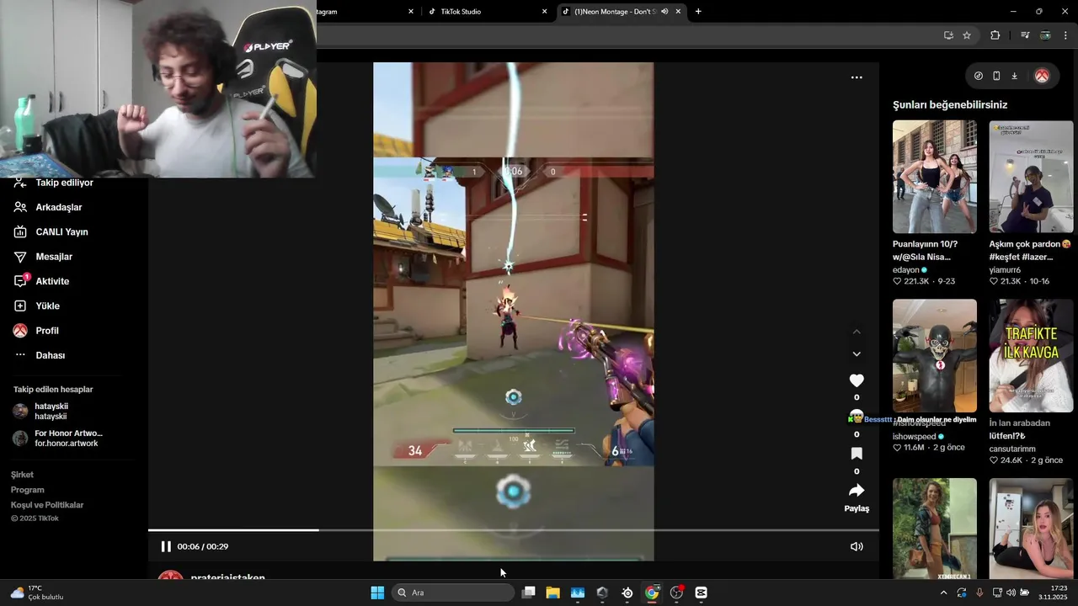Click the system tray speaker icon
This screenshot has width=1078, height=606.
[1011, 593]
